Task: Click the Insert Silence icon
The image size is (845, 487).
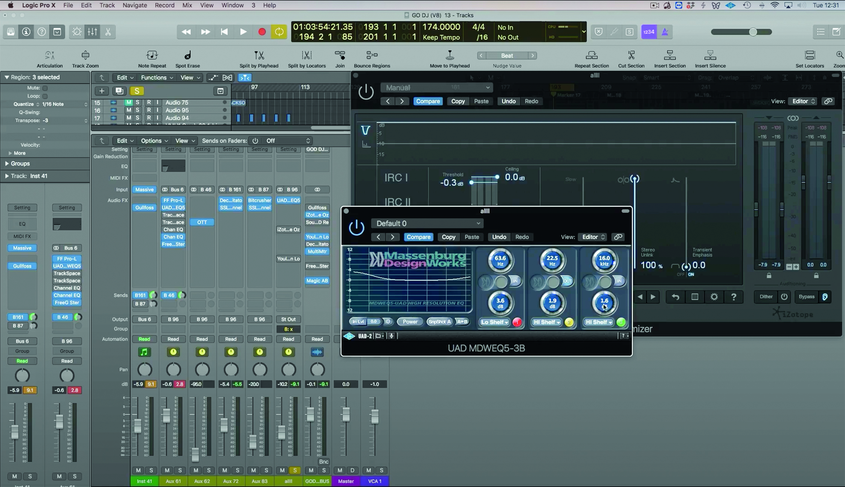Action: [x=710, y=55]
